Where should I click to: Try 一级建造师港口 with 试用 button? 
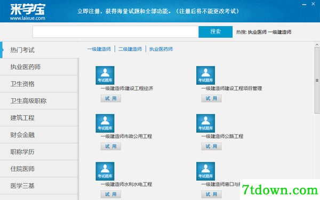pos(211,194)
